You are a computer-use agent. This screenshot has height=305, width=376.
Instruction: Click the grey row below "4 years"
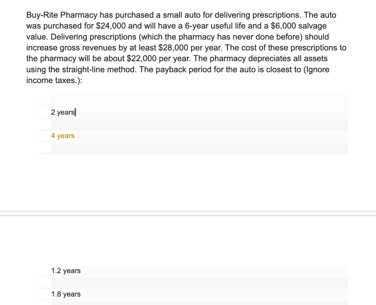[x=198, y=149]
